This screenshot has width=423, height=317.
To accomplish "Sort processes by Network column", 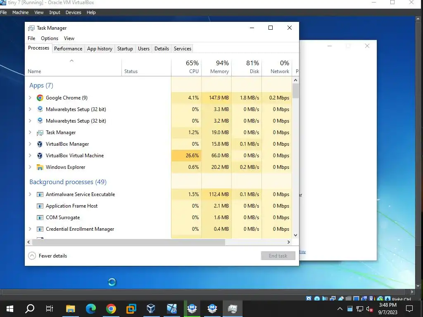I will [x=277, y=67].
